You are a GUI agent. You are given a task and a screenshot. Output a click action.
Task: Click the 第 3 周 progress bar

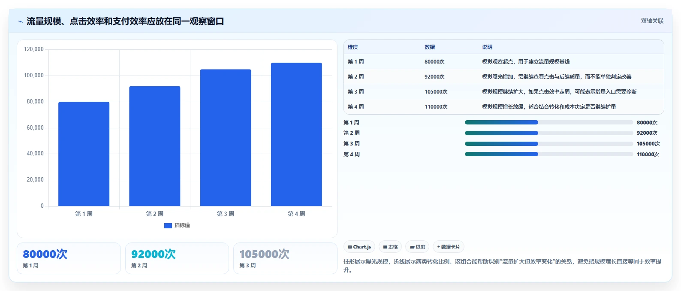pyautogui.click(x=549, y=144)
